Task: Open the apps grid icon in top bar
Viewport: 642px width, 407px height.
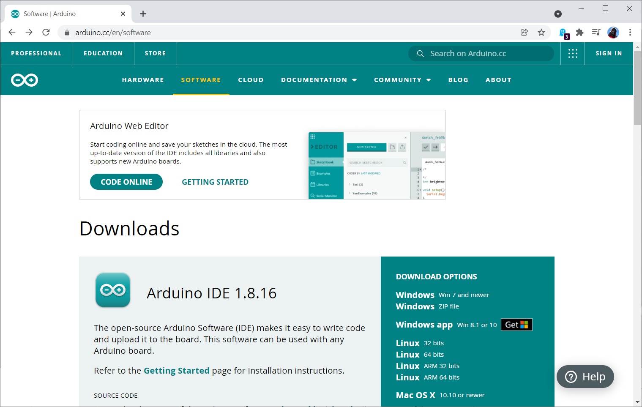Action: [x=573, y=53]
